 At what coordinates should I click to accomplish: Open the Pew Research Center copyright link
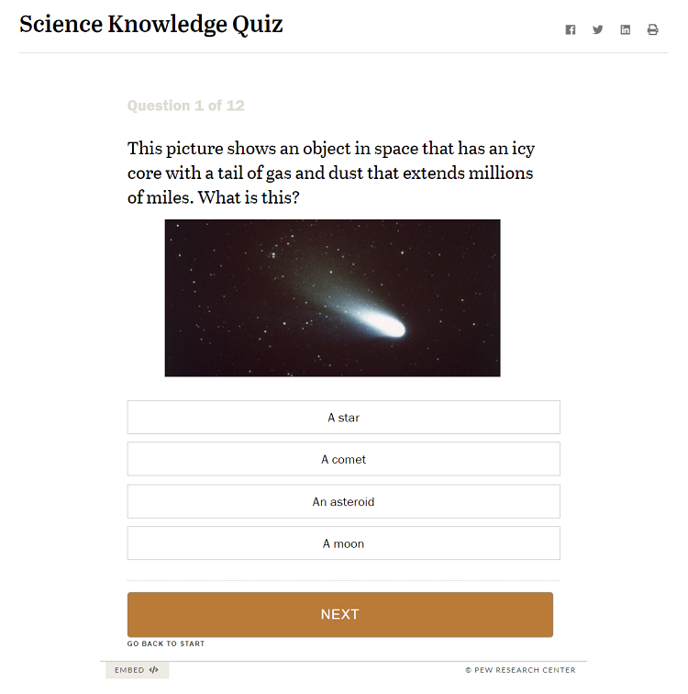[x=520, y=670]
